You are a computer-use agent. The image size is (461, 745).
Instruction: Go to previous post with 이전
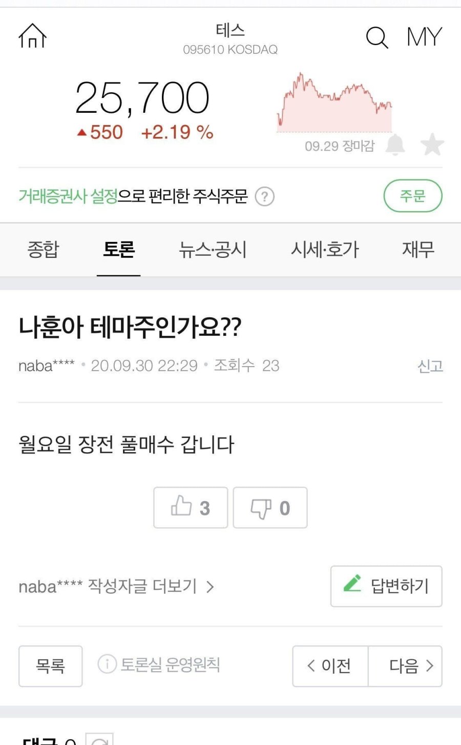coord(330,666)
